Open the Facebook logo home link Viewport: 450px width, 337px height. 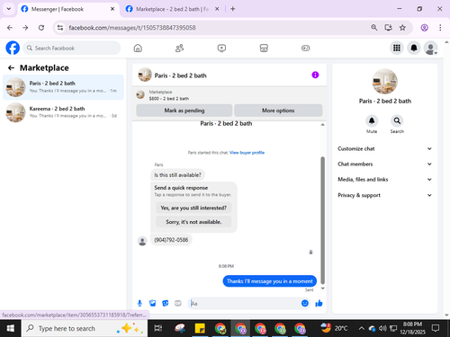click(x=13, y=48)
